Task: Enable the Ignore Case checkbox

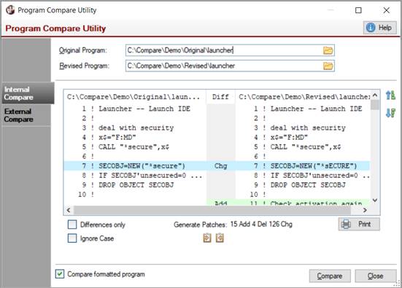Action: pos(72,238)
